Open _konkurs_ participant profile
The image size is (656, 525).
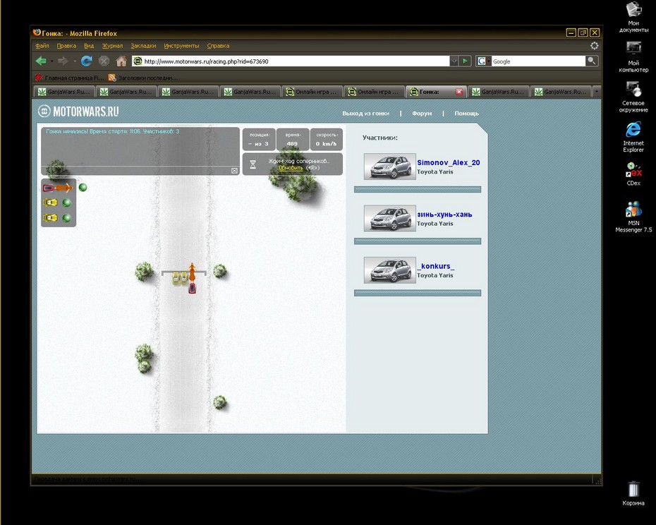point(435,266)
